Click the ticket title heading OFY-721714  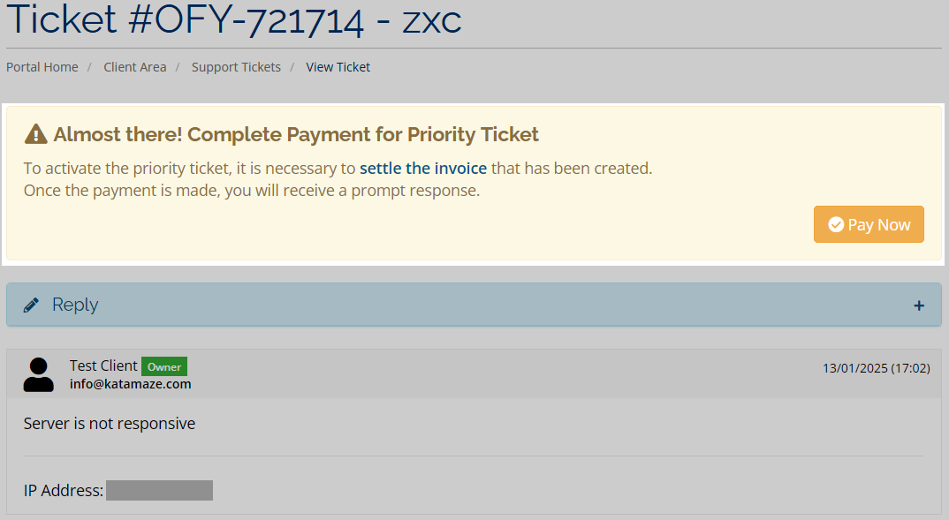coord(233,19)
